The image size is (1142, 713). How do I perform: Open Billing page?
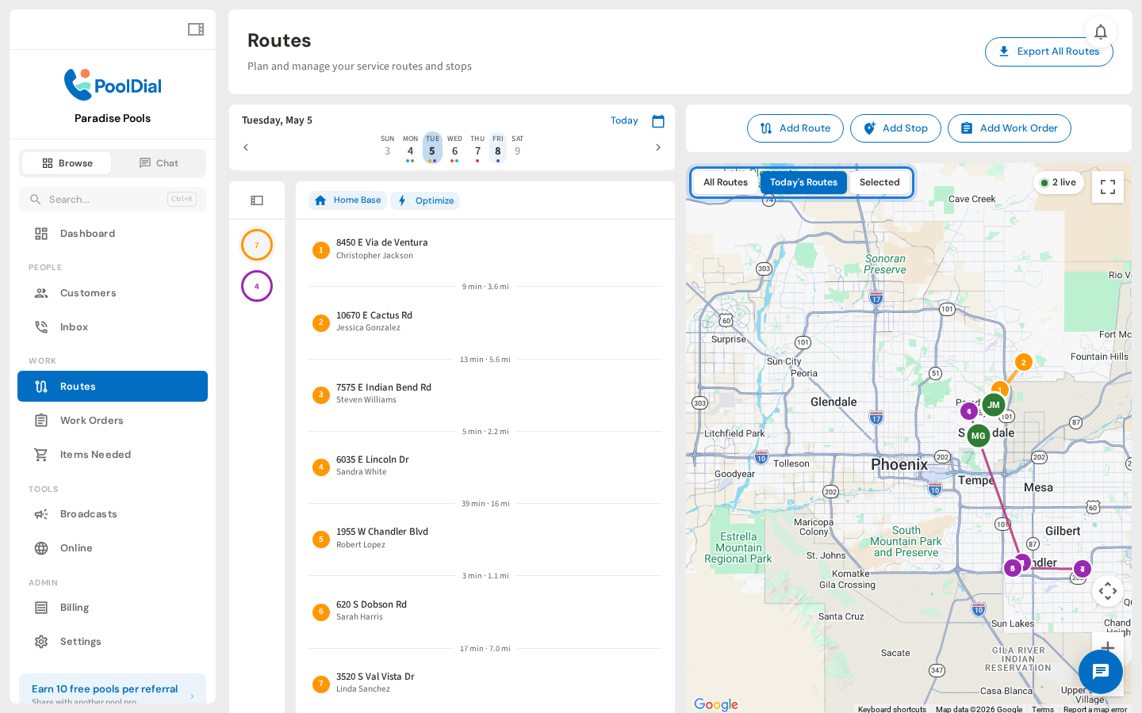[113, 608]
